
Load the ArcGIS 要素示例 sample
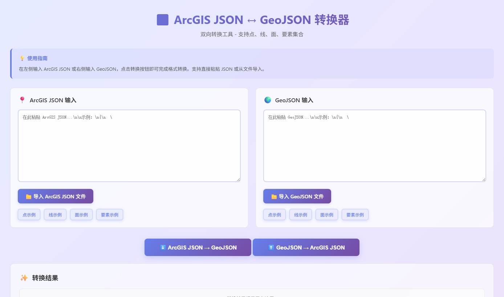tap(110, 215)
